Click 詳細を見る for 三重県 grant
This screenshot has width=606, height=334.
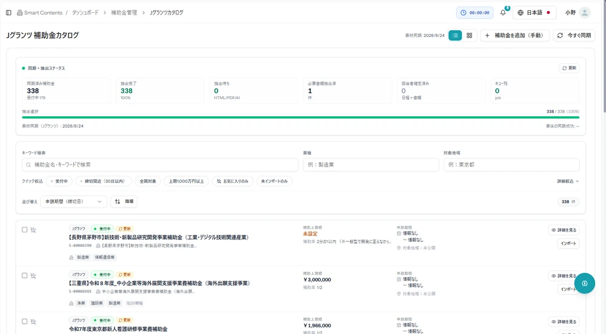point(564,276)
